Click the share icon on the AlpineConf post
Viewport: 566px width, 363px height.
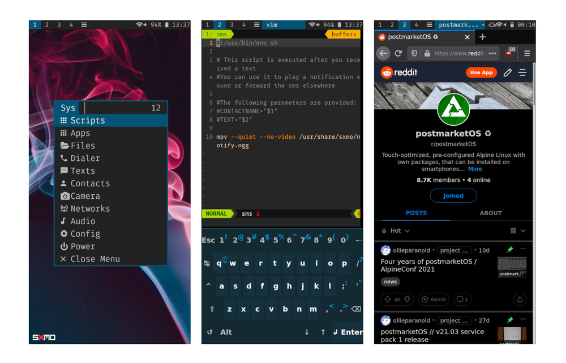coord(520,300)
